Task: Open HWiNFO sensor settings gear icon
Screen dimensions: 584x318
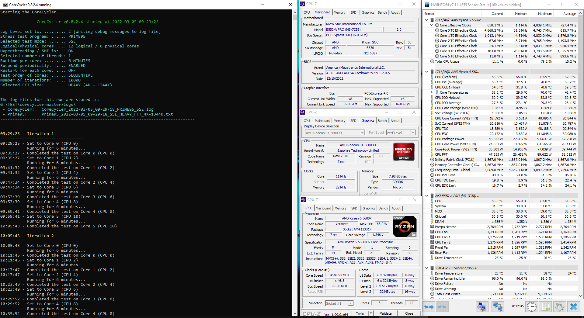Action: pyautogui.click(x=560, y=307)
